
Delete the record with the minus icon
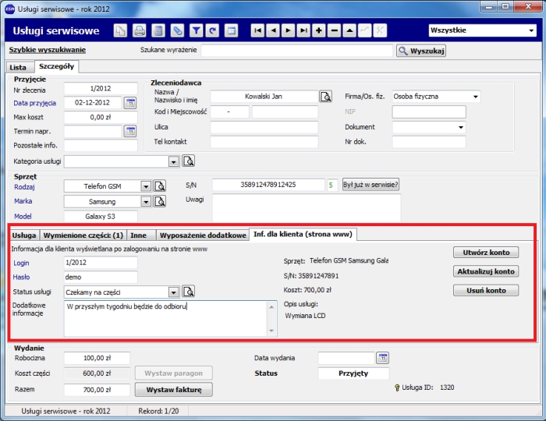click(x=334, y=31)
